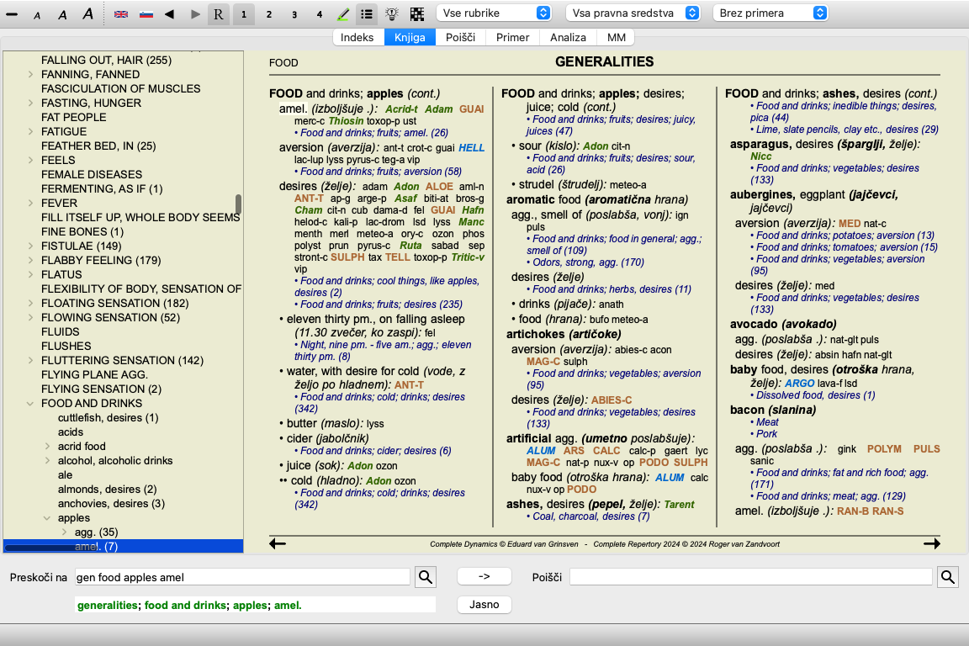Open the Poišči tab

click(x=460, y=37)
